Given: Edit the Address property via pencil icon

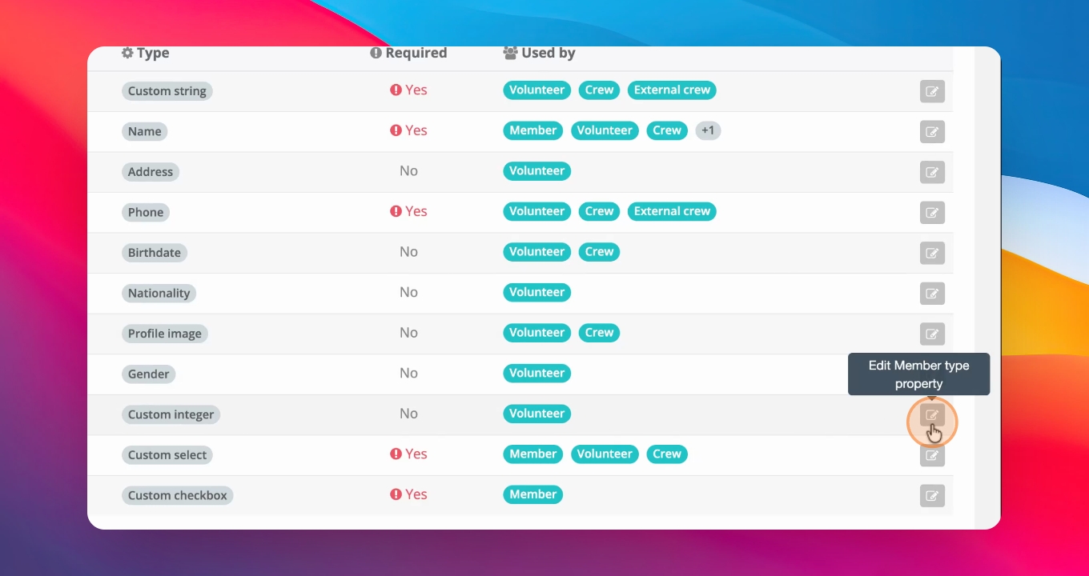Looking at the screenshot, I should tap(932, 172).
